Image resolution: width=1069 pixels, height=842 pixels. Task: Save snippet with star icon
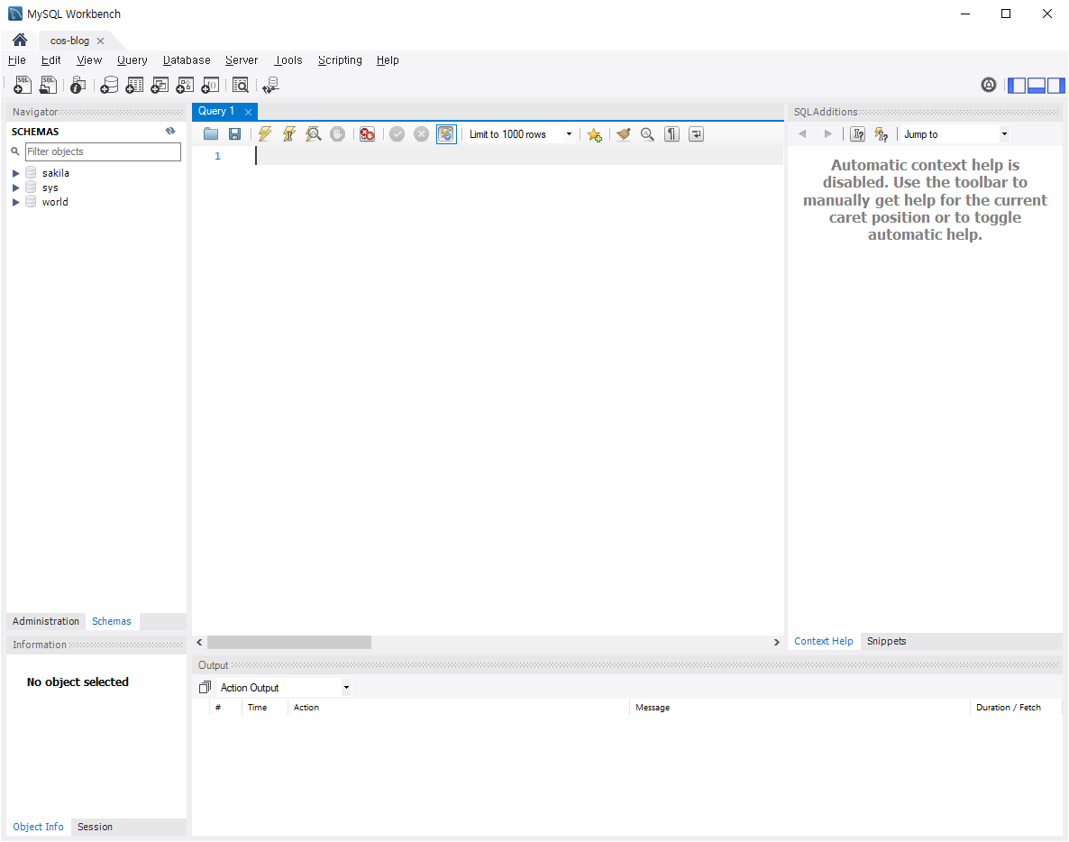pyautogui.click(x=595, y=134)
